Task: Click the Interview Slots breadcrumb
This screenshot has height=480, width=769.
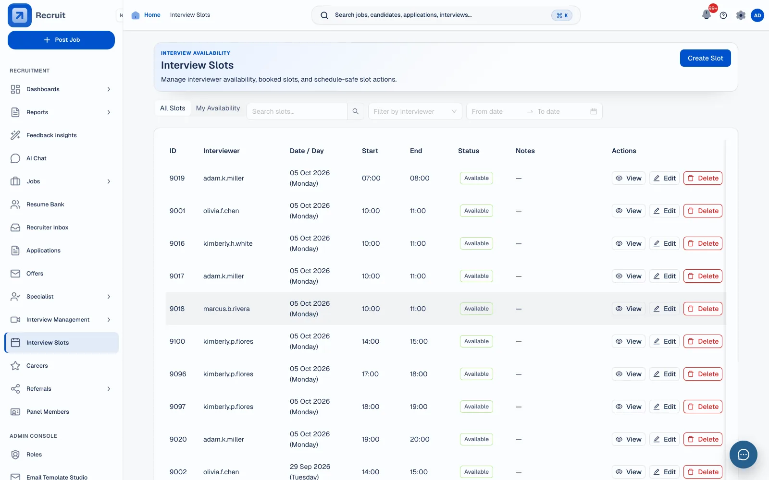Action: [190, 15]
